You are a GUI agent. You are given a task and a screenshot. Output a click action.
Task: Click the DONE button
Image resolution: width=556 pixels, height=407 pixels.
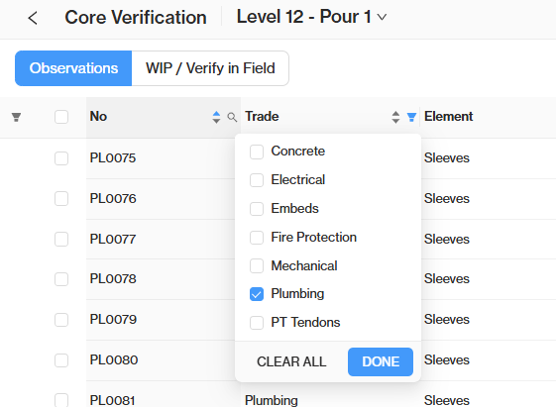pyautogui.click(x=381, y=361)
